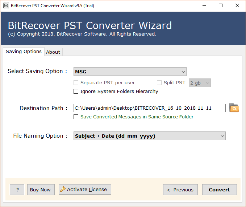This screenshot has width=246, height=207.
Task: Minimize the PST Converter Wizard window
Action: [204, 6]
